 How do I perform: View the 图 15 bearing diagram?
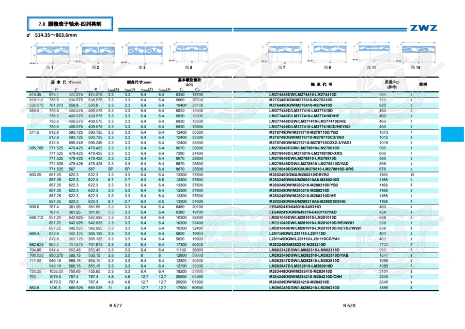click(416, 53)
